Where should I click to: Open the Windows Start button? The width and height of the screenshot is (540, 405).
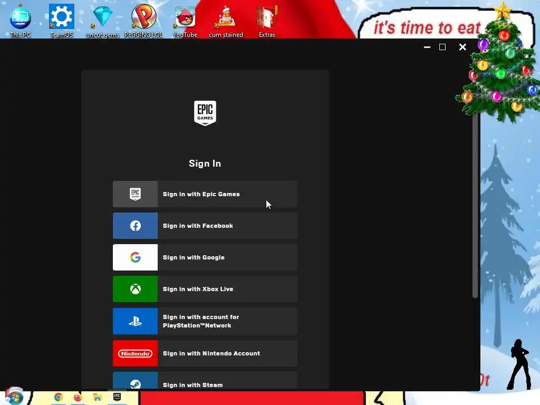click(14, 397)
